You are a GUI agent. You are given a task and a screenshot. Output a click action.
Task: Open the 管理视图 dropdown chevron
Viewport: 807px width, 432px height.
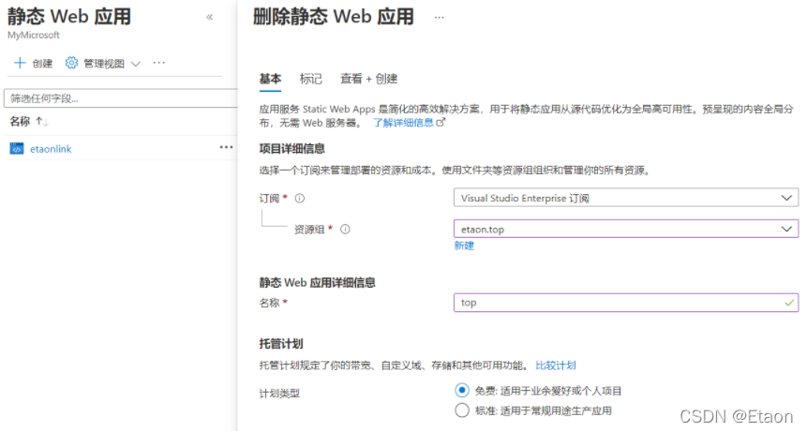click(x=135, y=64)
